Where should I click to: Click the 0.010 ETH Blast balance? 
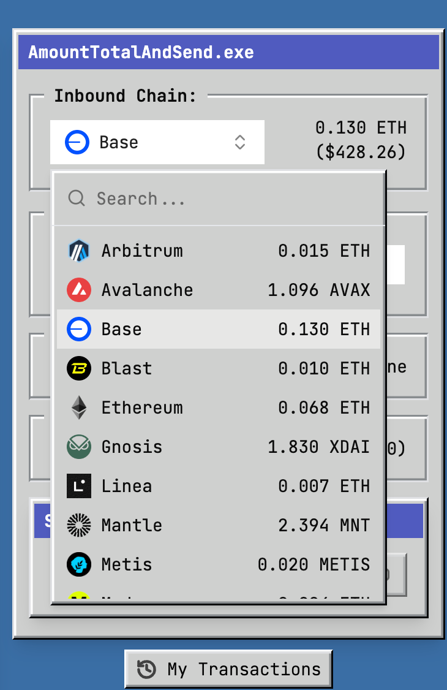point(324,368)
